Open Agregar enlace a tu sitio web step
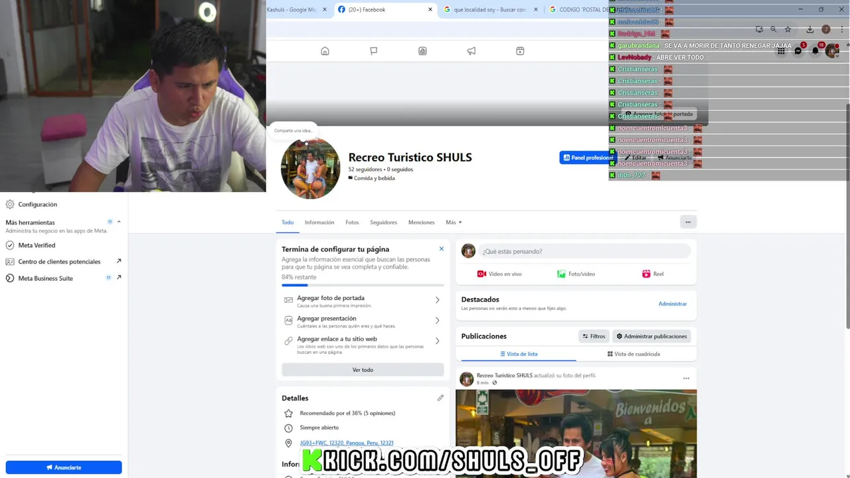 click(x=363, y=344)
